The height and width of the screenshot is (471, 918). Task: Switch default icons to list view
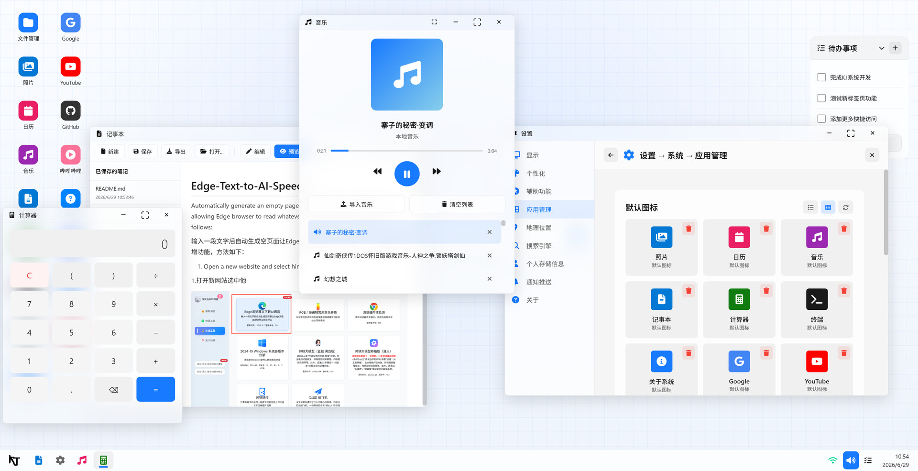810,208
